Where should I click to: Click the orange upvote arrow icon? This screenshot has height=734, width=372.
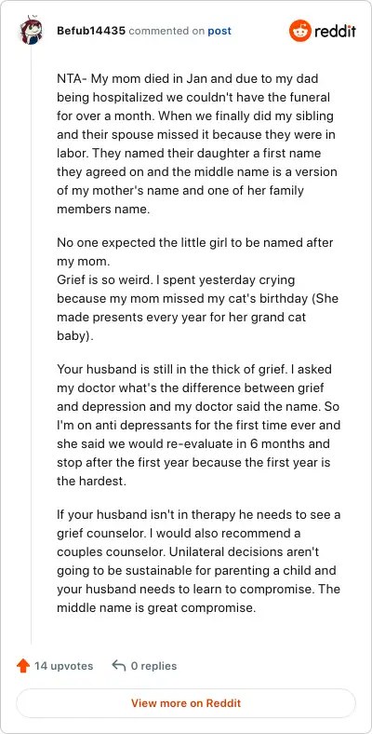click(x=23, y=666)
